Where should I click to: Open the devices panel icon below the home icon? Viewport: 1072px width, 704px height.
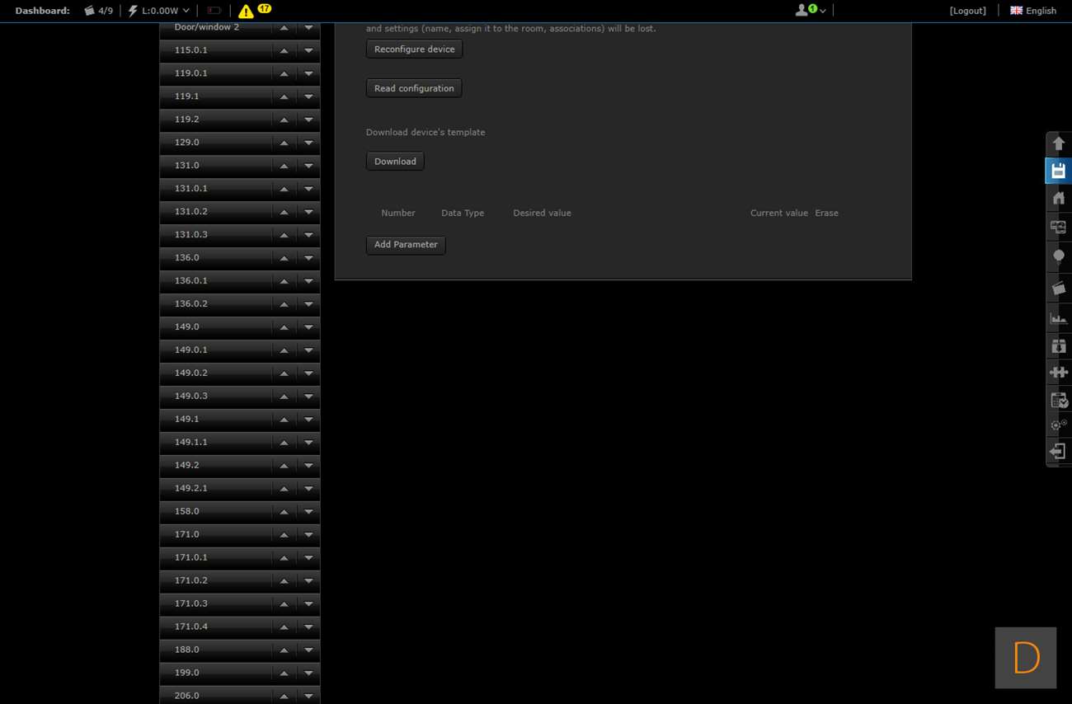click(x=1059, y=227)
